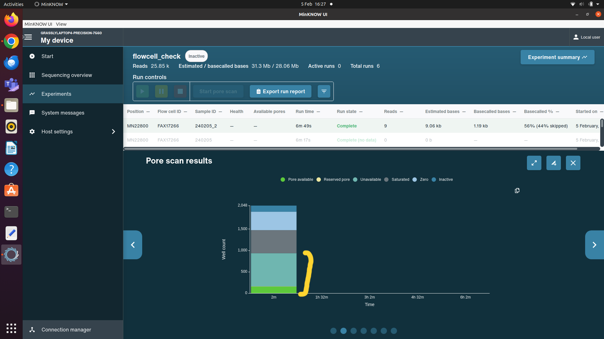Click Experiment summary button

tap(557, 57)
